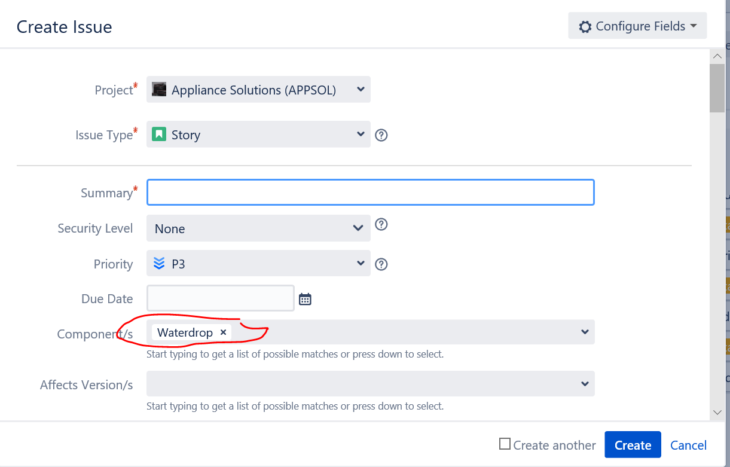Open the Configure Fields menu
This screenshot has width=730, height=467.
[637, 26]
